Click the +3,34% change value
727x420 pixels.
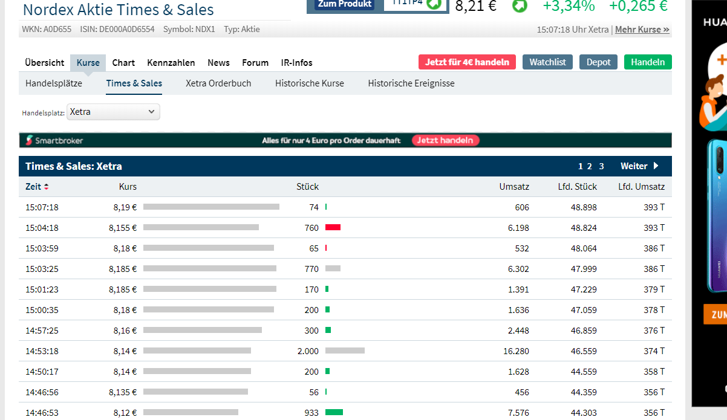pos(569,6)
